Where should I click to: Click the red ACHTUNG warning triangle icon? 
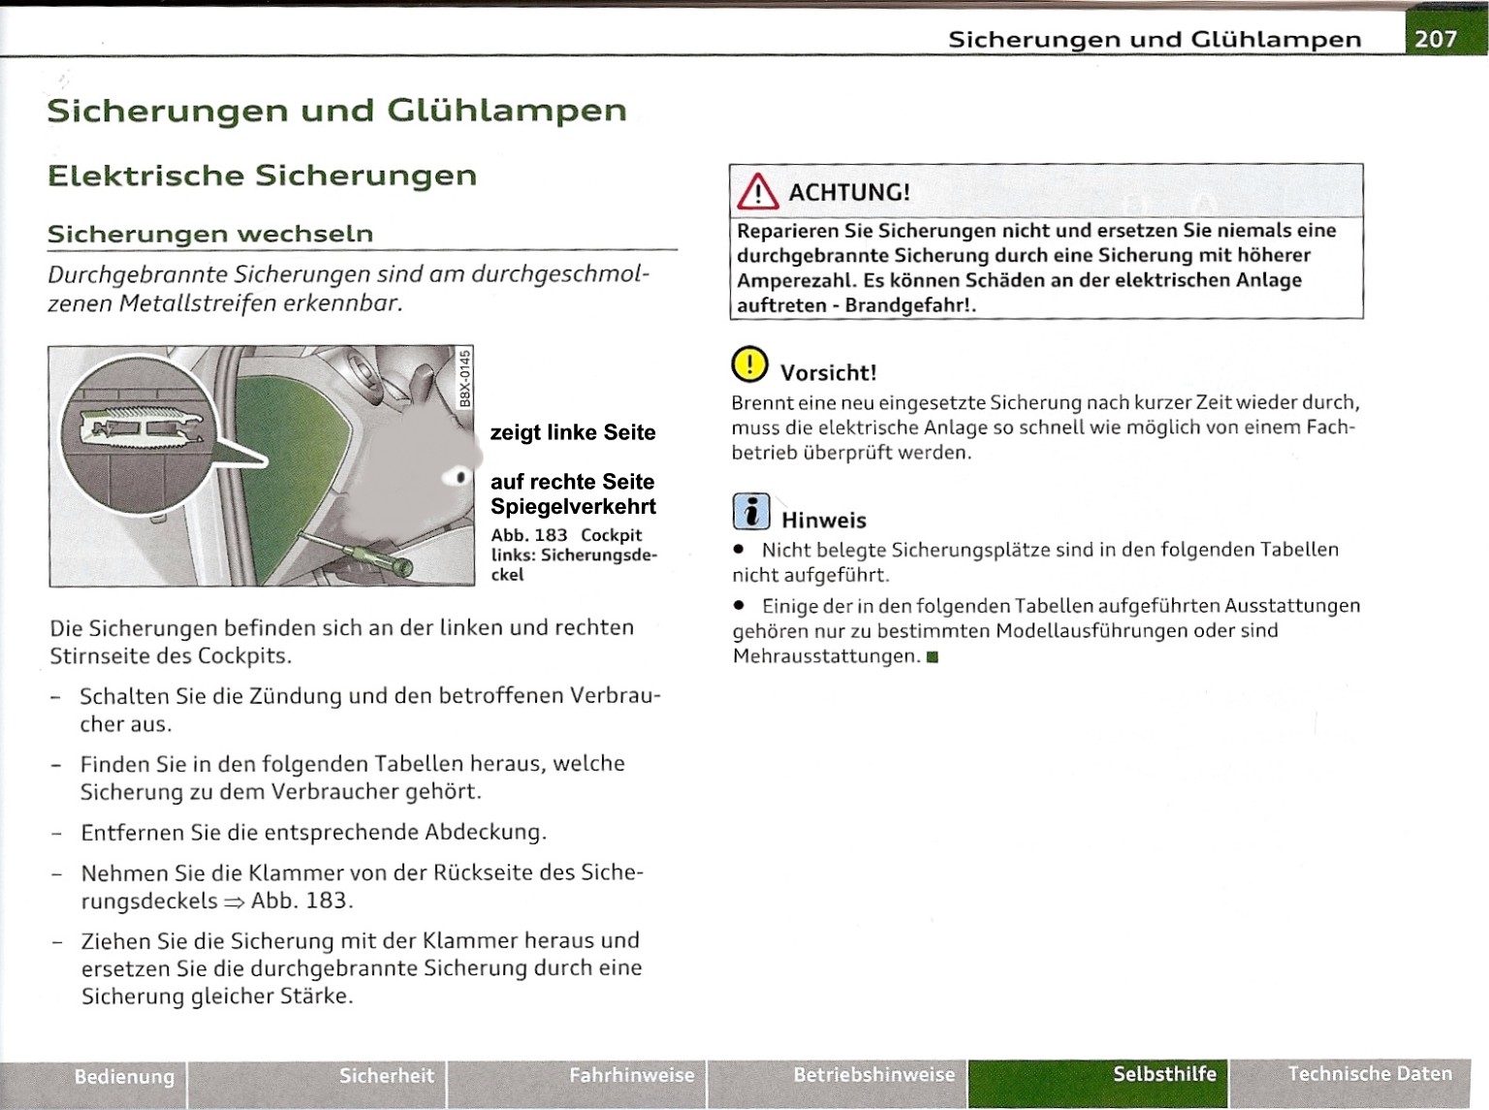pos(757,191)
